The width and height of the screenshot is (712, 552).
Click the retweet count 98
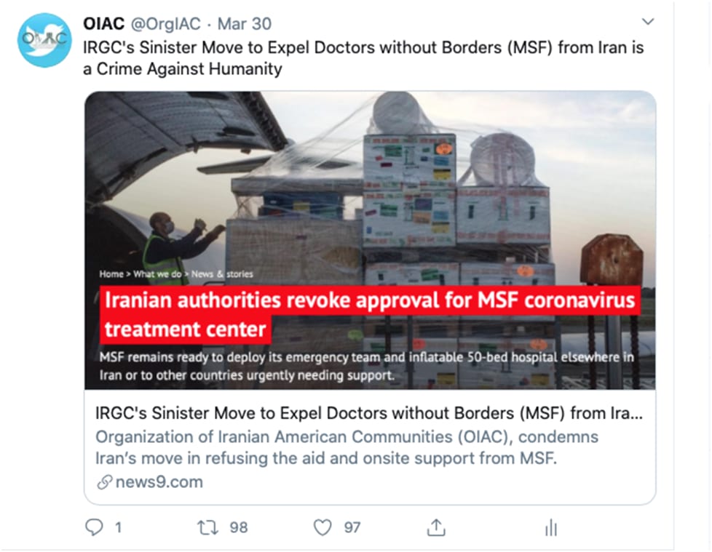coord(239,527)
